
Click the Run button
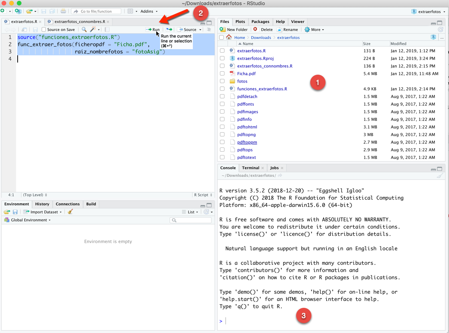(152, 29)
